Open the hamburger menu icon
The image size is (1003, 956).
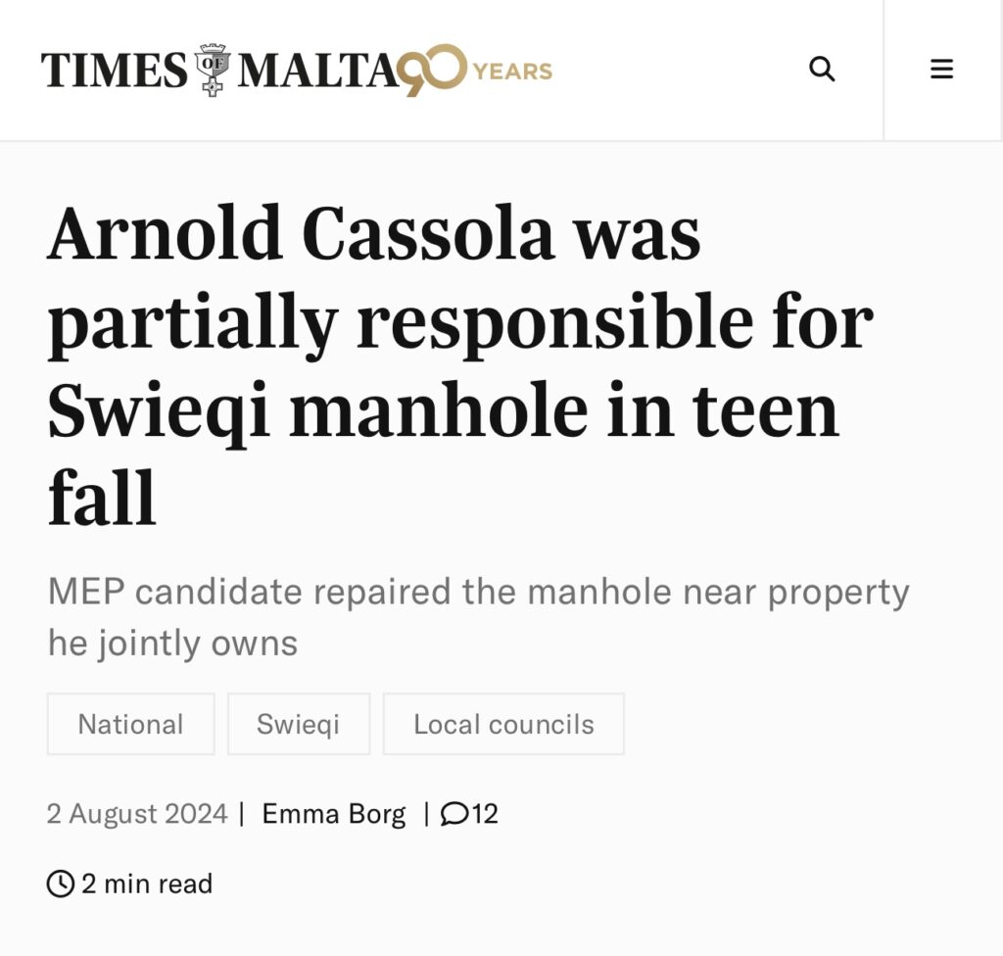coord(941,70)
